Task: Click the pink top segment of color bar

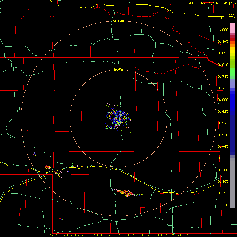Action: [x=233, y=28]
